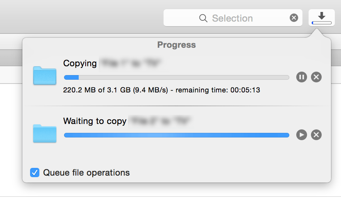The width and height of the screenshot is (341, 201).
Task: Click the blurred file name after Waiting to copy
Action: click(160, 121)
